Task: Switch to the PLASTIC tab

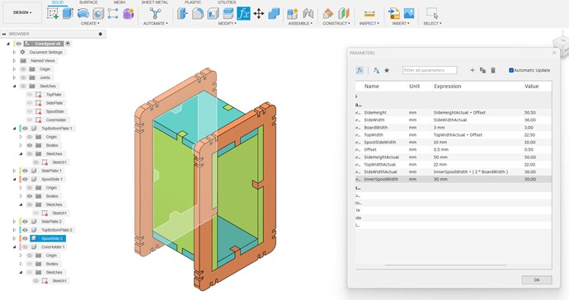Action: (x=193, y=2)
